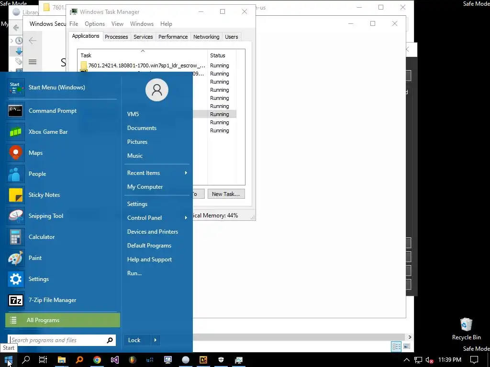Open File menu in Task Manager
The image size is (490, 367).
tap(74, 24)
